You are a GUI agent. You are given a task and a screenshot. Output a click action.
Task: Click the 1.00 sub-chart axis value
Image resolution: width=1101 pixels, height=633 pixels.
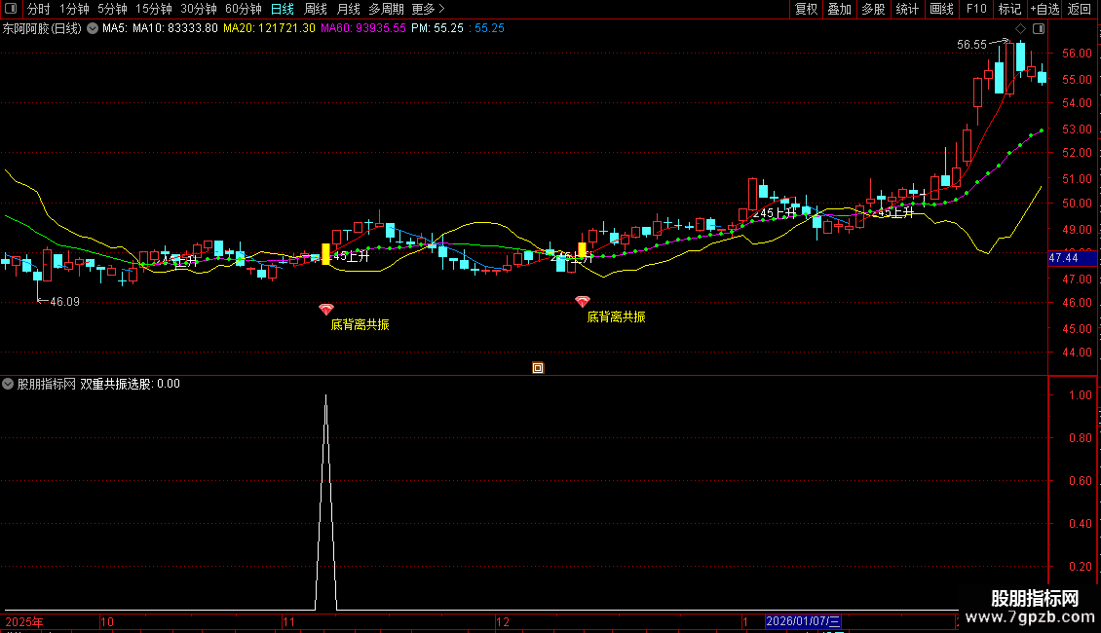click(x=1080, y=395)
